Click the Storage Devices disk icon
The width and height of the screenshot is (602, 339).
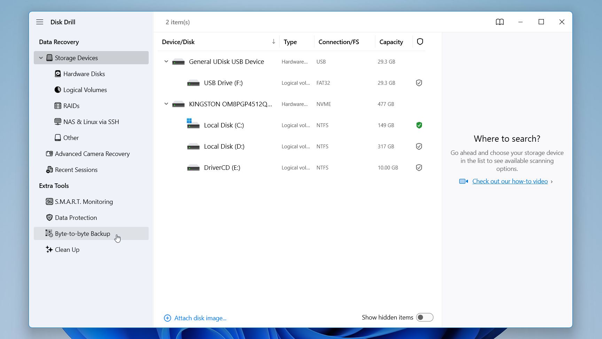pyautogui.click(x=49, y=58)
